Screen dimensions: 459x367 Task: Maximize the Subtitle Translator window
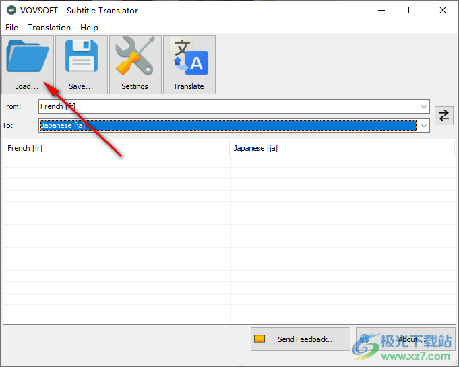pyautogui.click(x=412, y=11)
